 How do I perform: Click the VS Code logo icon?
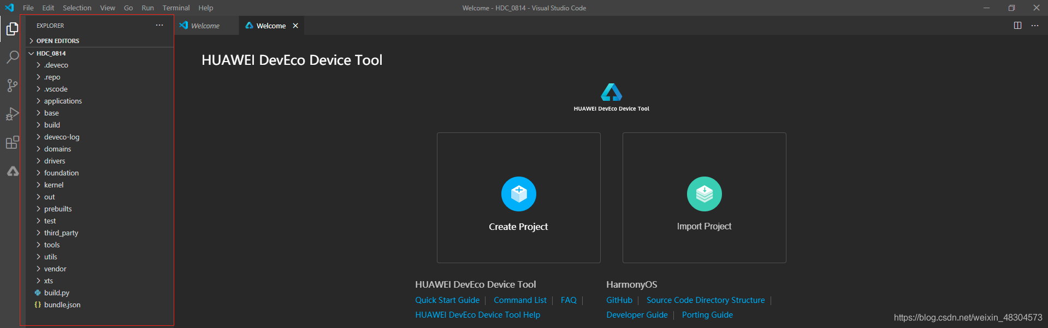(x=9, y=8)
